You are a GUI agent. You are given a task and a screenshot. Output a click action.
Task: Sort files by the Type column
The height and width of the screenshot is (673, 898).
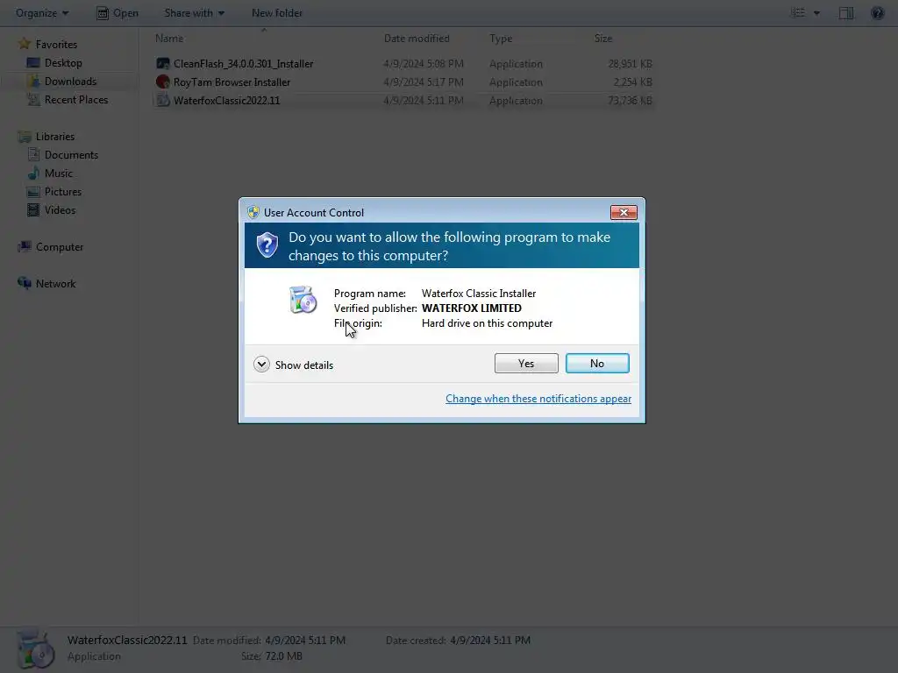tap(501, 39)
